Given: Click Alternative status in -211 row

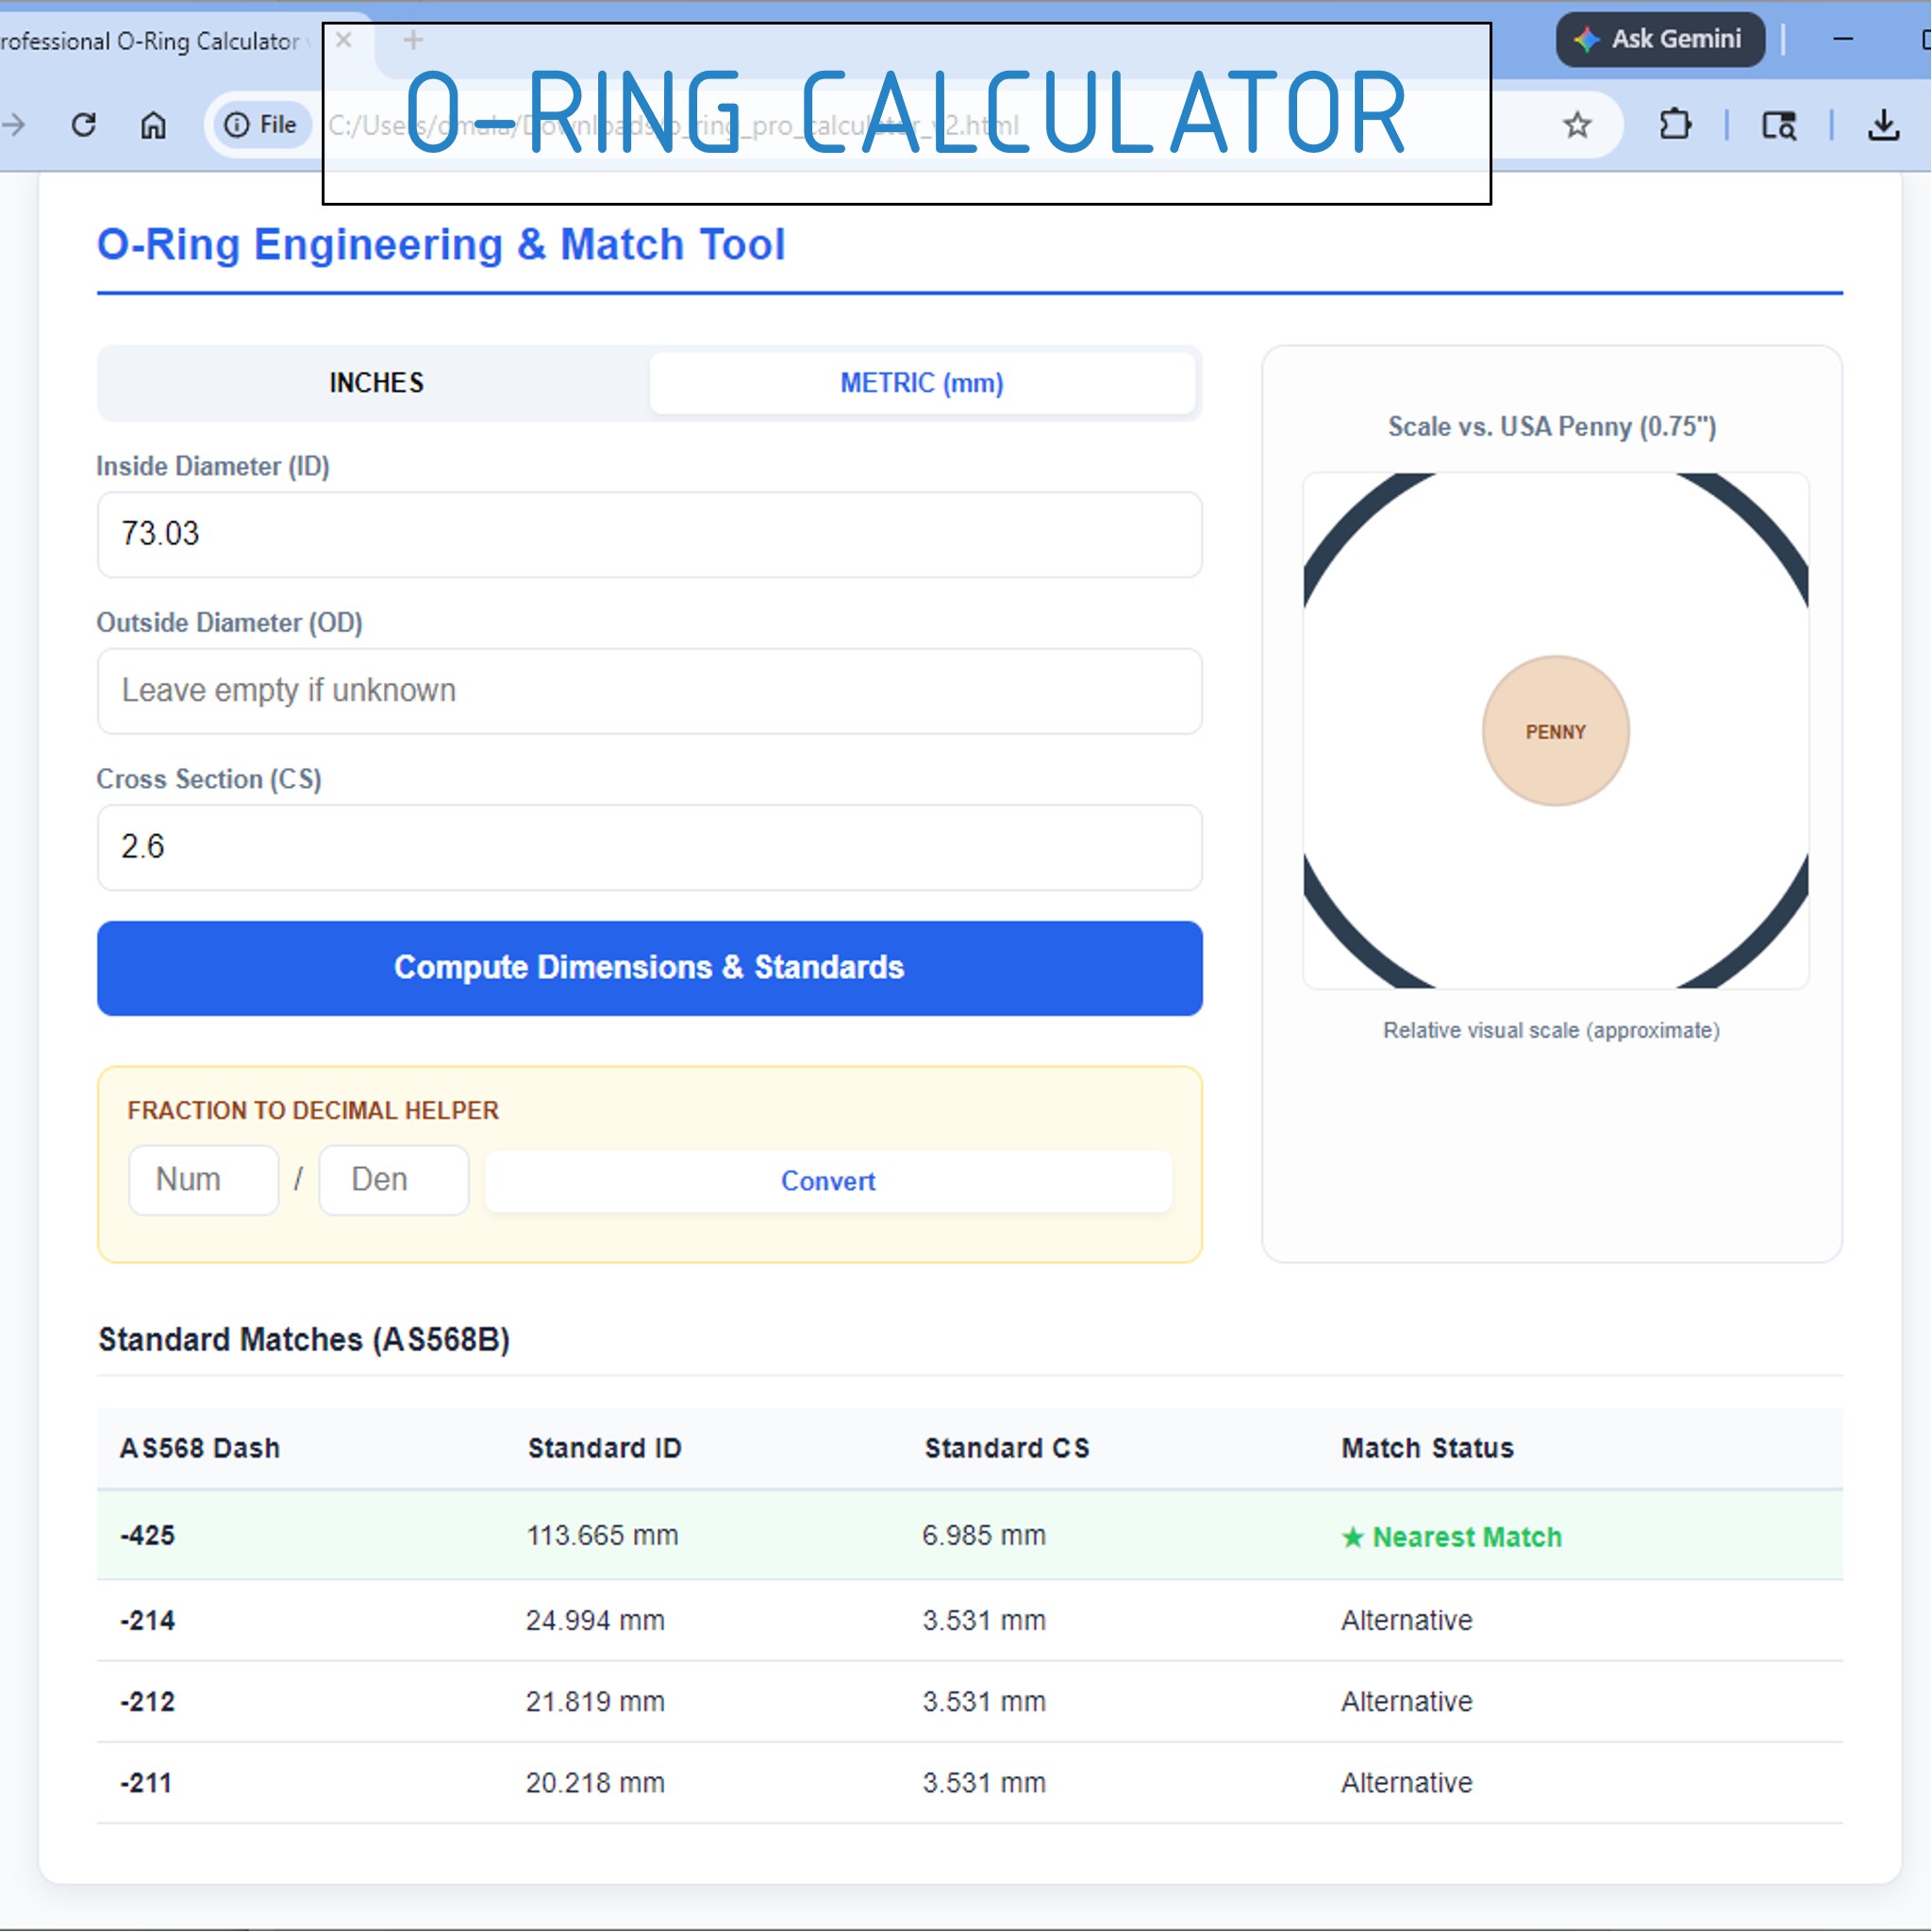Looking at the screenshot, I should tap(1407, 1783).
